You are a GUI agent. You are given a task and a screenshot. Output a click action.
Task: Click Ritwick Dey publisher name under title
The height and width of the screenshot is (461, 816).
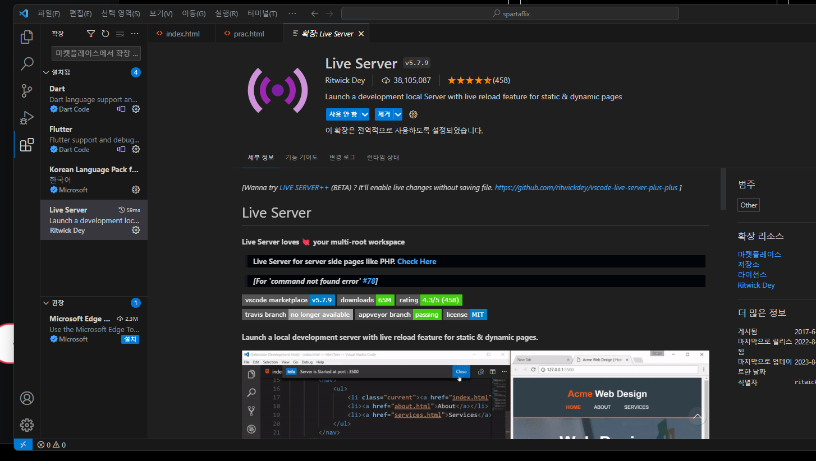[345, 80]
